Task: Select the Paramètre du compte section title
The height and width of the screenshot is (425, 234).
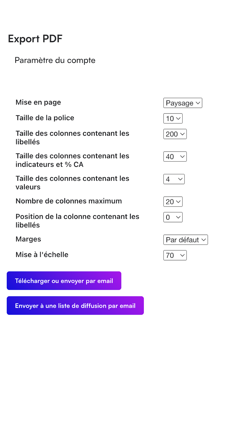Action: click(55, 60)
